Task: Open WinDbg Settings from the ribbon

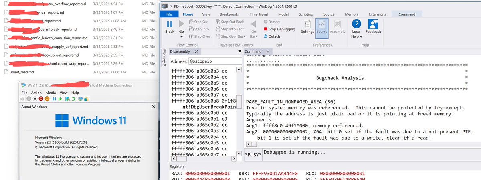Action: point(307,27)
